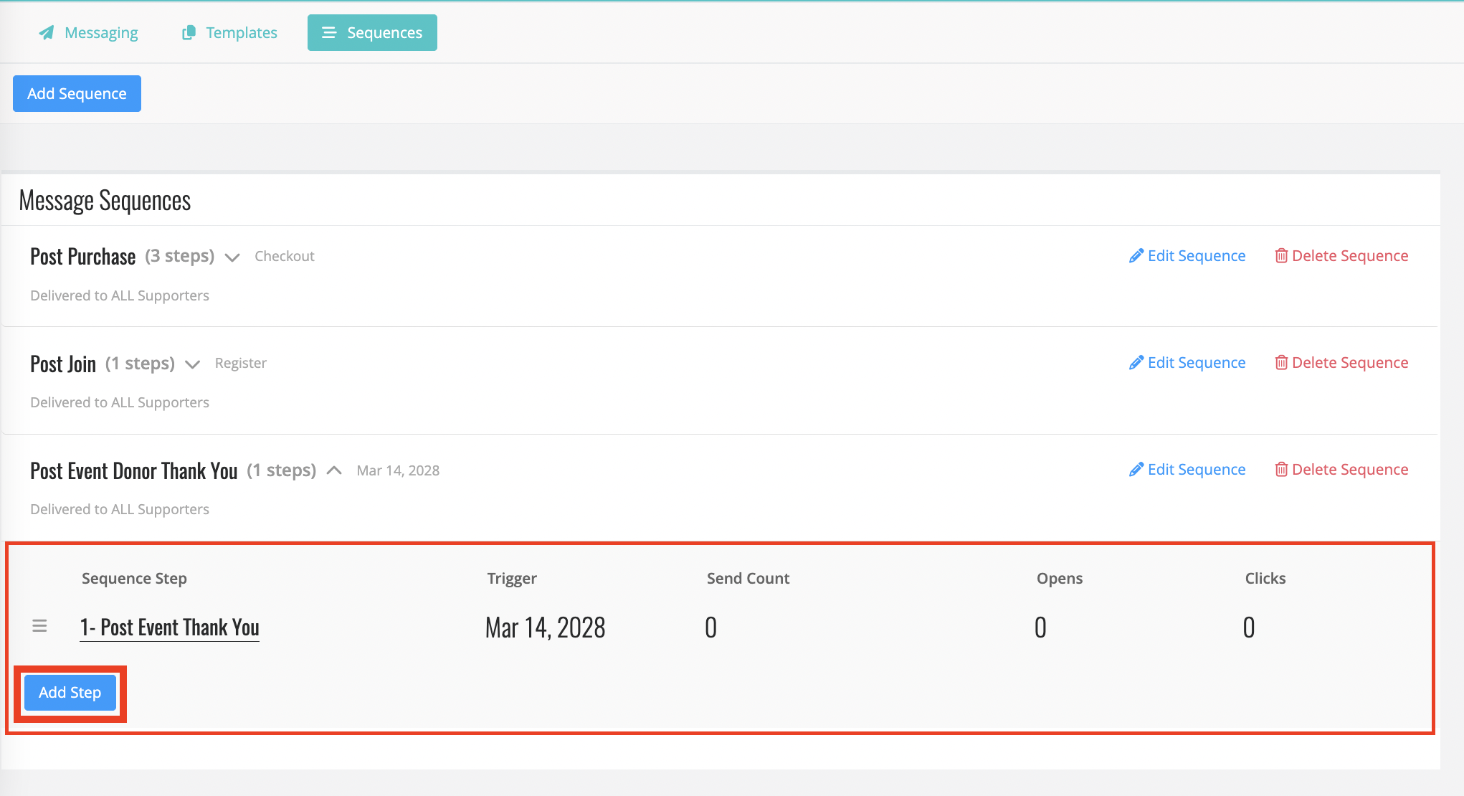1464x796 pixels.
Task: Expand the Post Join sequence chevron
Action: click(192, 364)
